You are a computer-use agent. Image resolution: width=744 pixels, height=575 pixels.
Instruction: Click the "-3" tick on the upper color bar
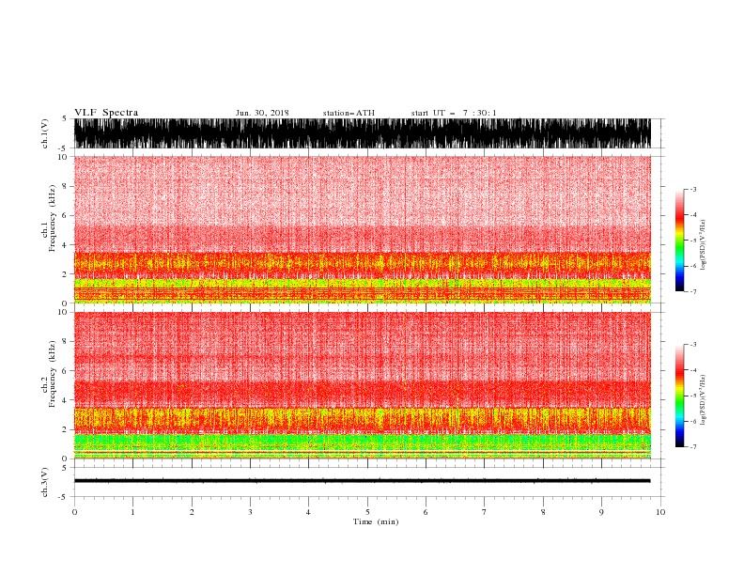click(x=693, y=189)
